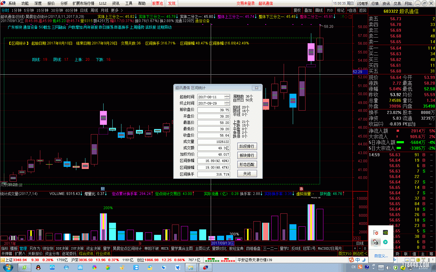
Task: Click the 中 Chinese mode indicator
Action: (x=358, y=260)
